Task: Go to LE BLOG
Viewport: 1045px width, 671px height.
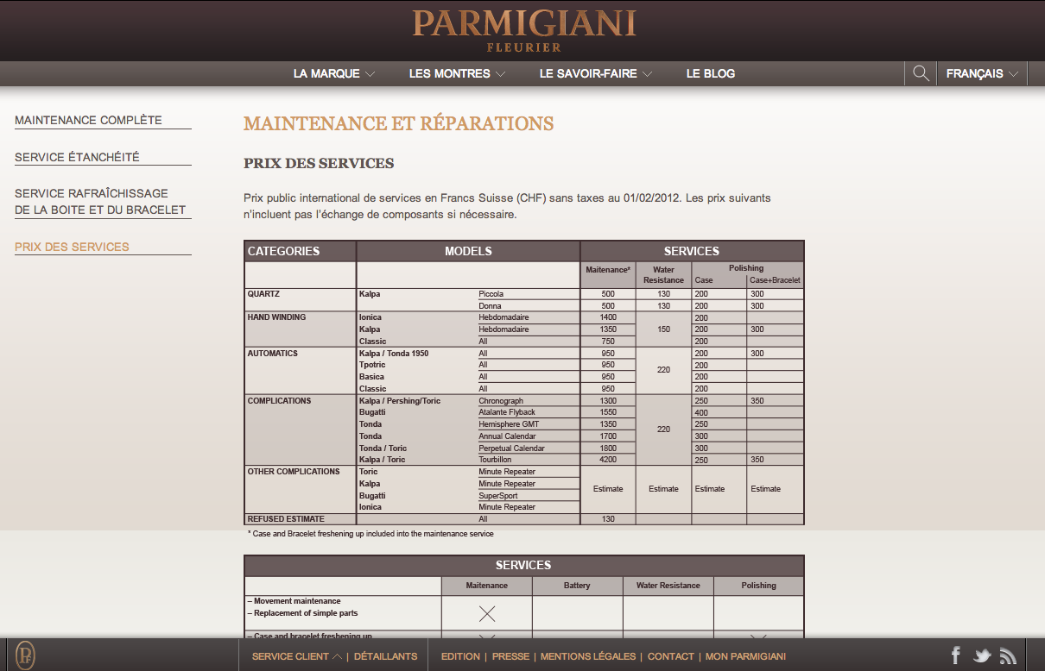Action: [711, 73]
